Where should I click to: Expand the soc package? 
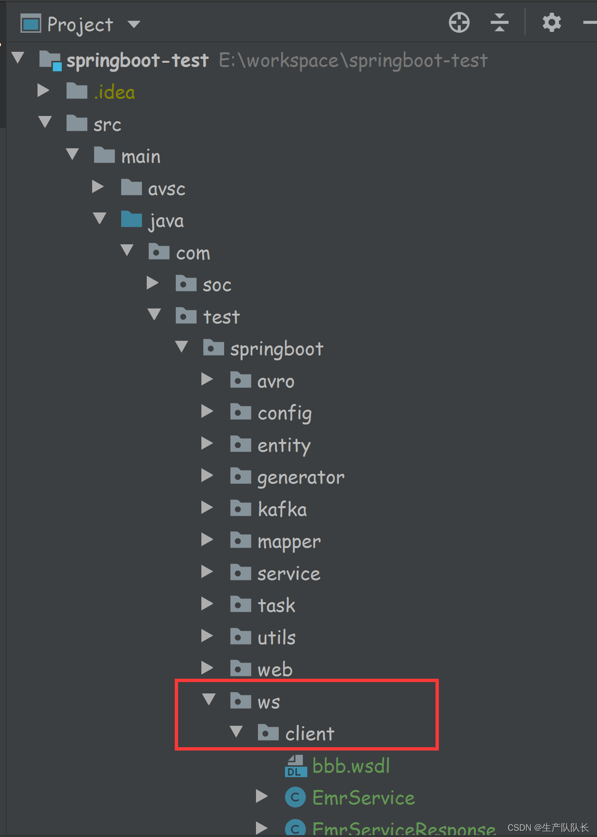pyautogui.click(x=153, y=283)
